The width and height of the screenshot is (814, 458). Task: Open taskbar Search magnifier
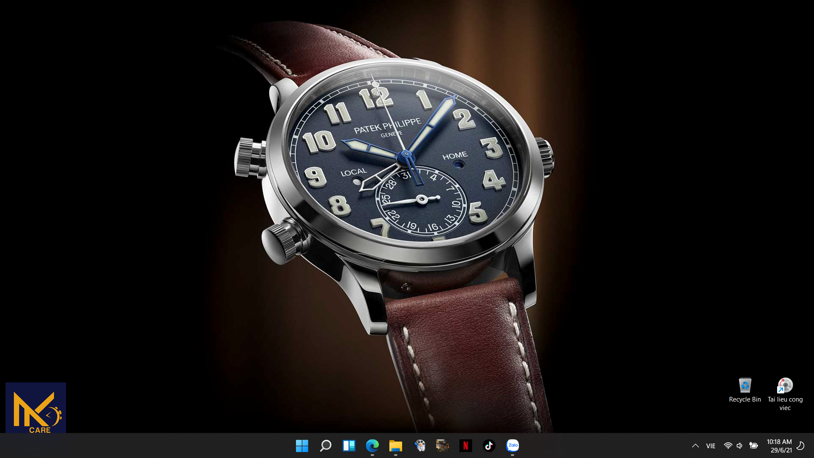(x=325, y=446)
